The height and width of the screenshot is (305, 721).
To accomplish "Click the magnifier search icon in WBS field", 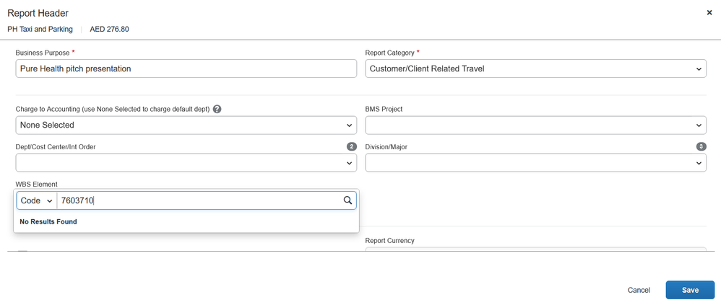I will [x=347, y=200].
